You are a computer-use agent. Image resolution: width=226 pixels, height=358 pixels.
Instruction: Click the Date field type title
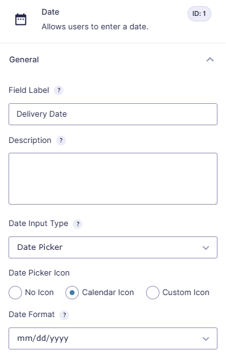click(x=51, y=12)
